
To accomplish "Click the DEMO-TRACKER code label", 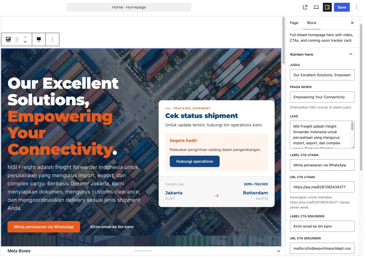I will (256, 184).
